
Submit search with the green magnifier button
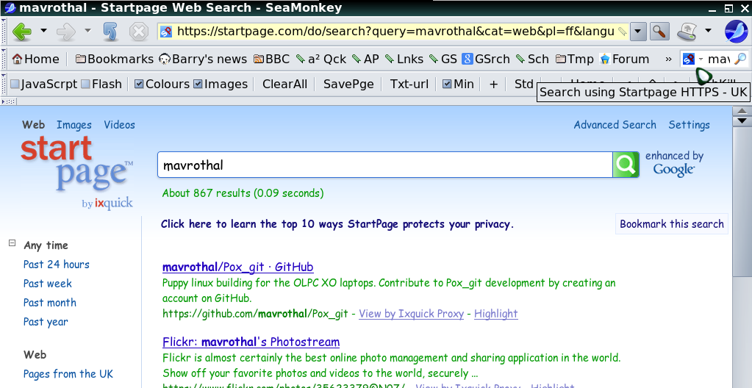tap(626, 165)
